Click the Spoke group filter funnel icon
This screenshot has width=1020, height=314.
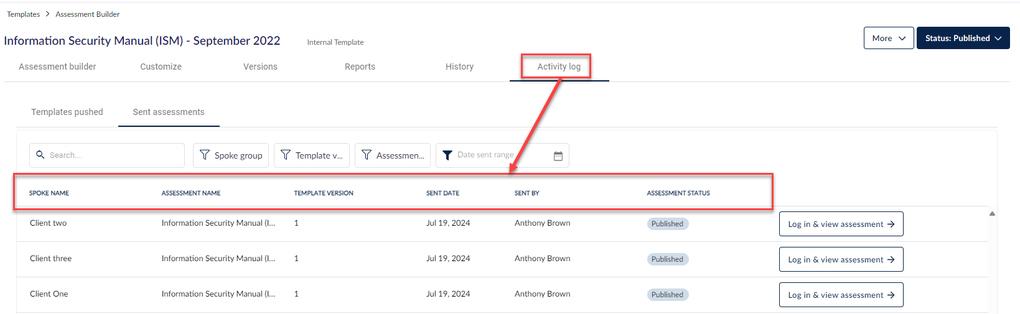204,155
